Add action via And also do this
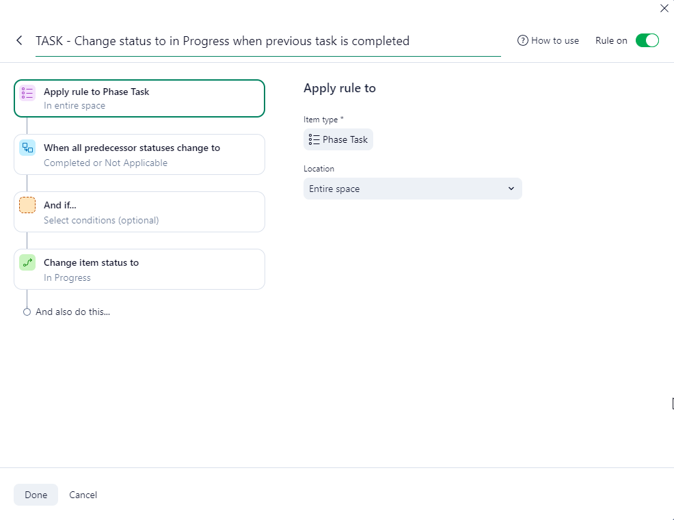Screen dimensions: 674x520 tap(72, 312)
